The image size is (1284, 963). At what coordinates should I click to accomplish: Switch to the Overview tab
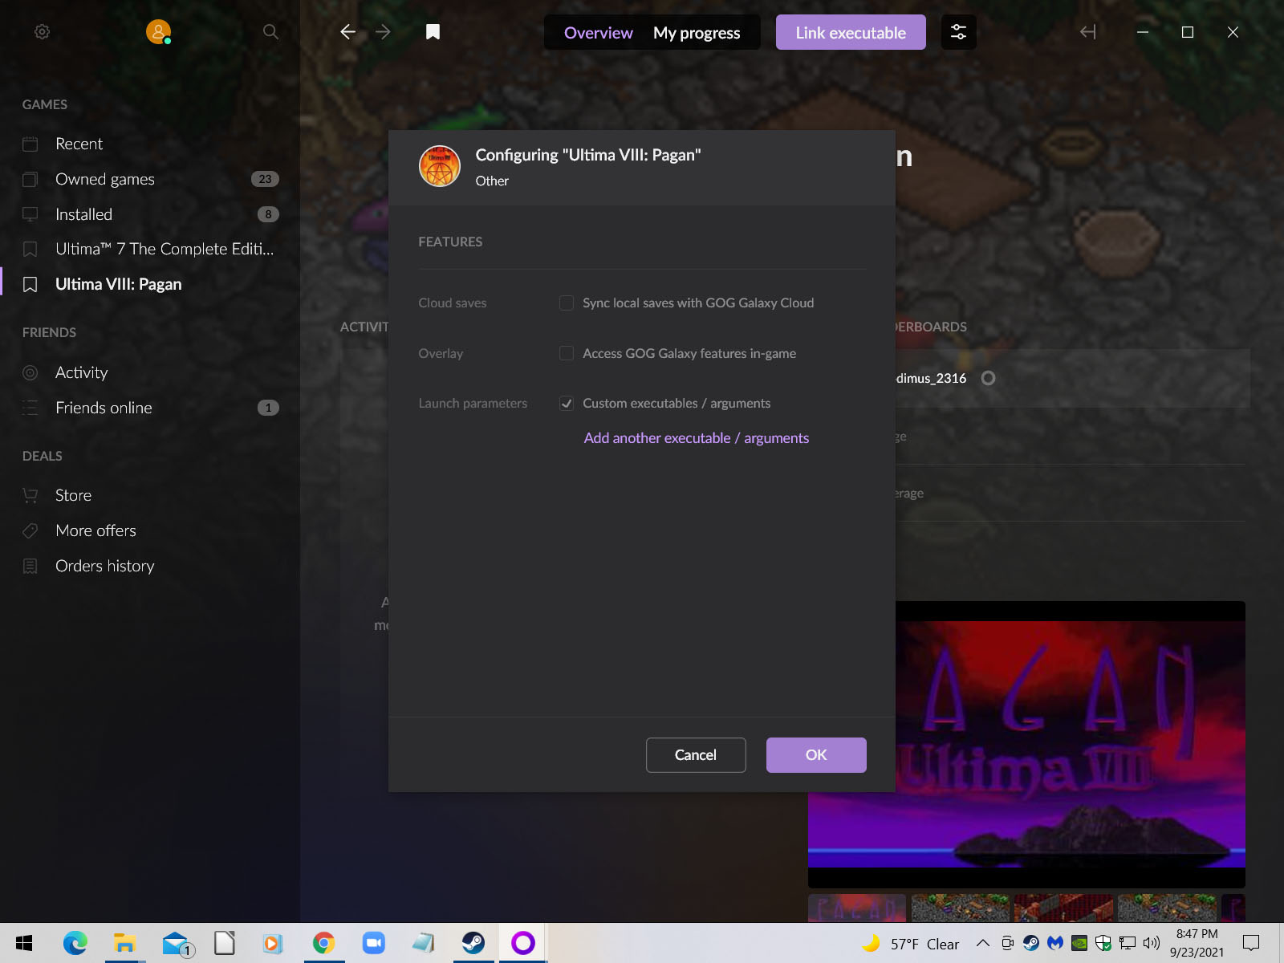[598, 33]
